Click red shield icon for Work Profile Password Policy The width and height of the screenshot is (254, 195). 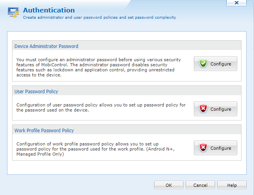203,148
